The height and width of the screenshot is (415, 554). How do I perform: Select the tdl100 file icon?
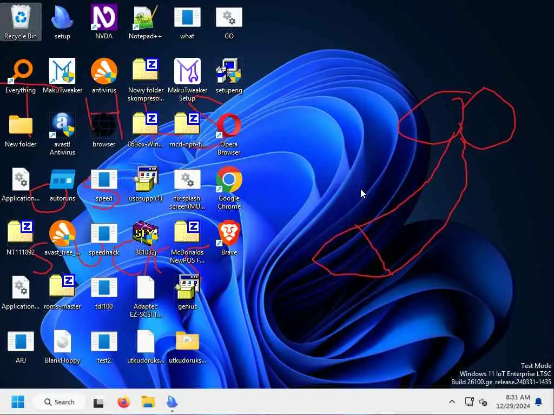point(104,292)
